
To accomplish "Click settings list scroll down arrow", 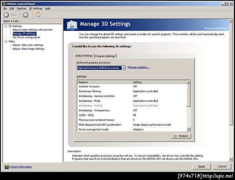I will [188, 129].
